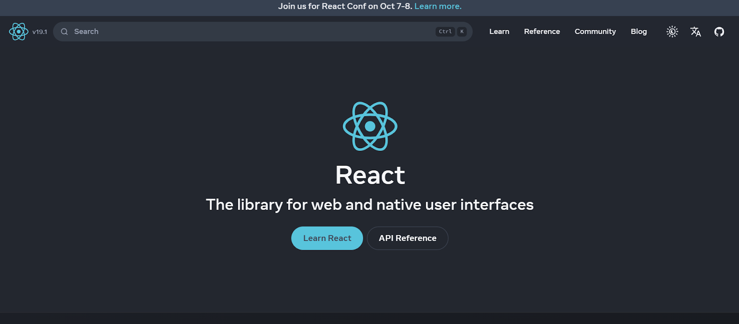The image size is (739, 324).
Task: Go to the Reference navigation item
Action: click(x=542, y=31)
